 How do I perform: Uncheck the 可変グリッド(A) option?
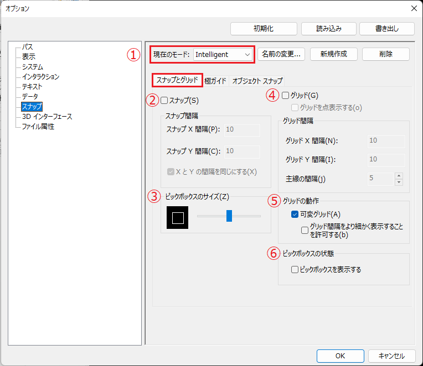[295, 215]
